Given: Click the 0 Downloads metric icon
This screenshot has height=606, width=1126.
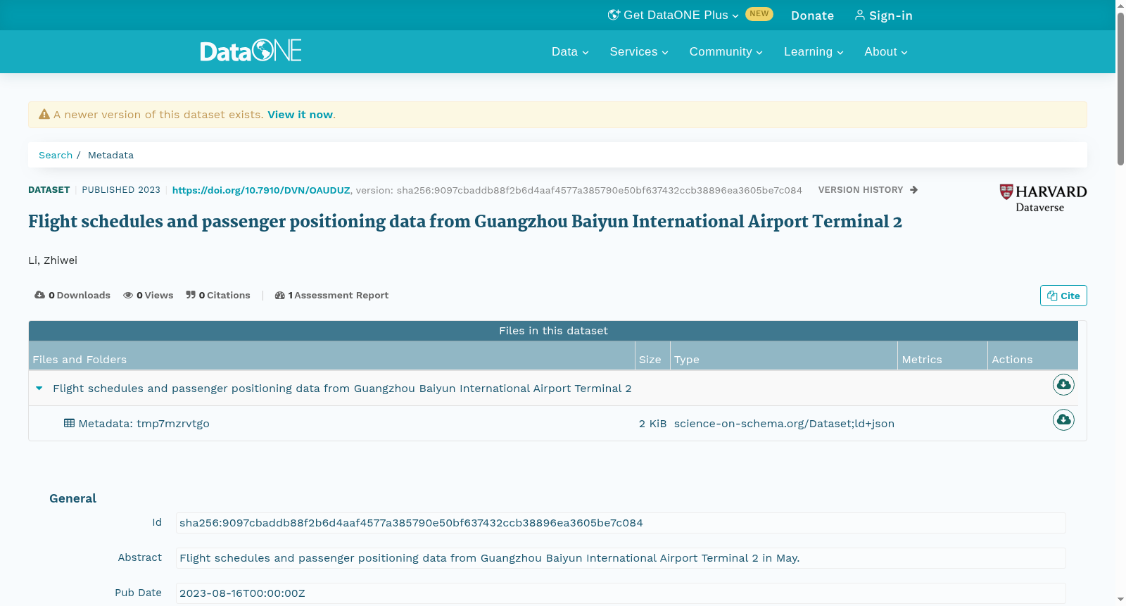Looking at the screenshot, I should pos(39,295).
